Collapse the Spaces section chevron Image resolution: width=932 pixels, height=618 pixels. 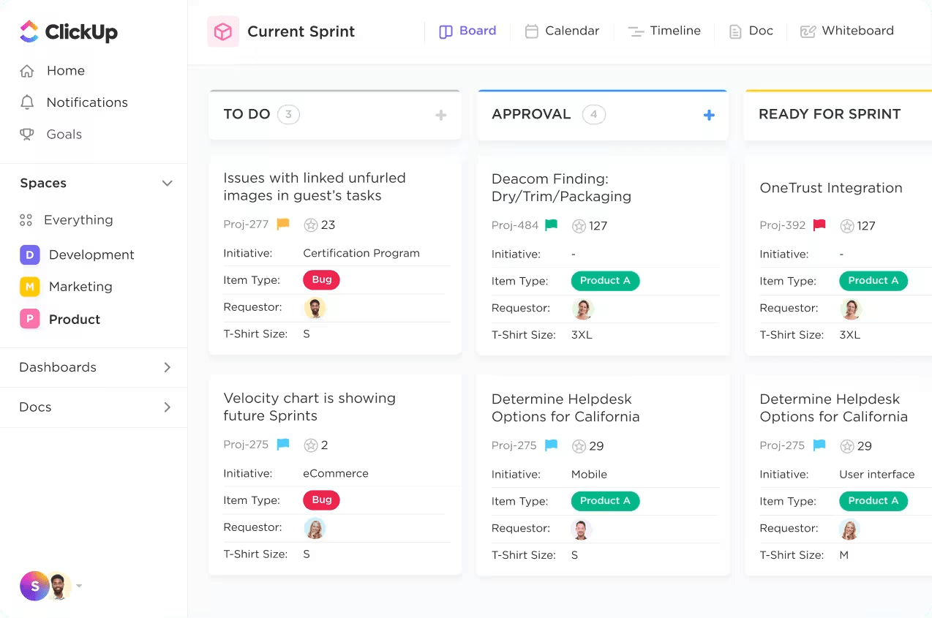[167, 184]
